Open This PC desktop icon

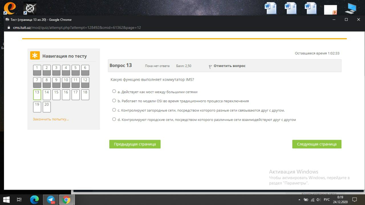click(350, 8)
